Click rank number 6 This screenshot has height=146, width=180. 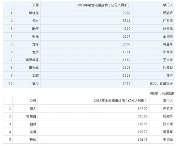click(11, 52)
